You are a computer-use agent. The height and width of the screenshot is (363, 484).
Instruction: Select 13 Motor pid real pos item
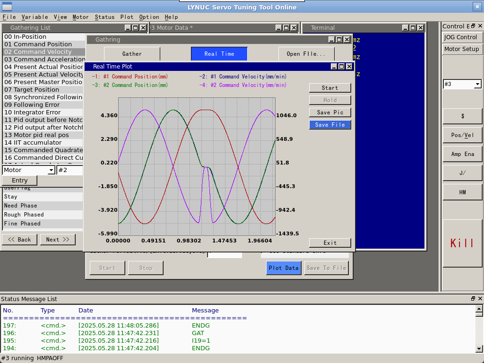click(x=43, y=135)
